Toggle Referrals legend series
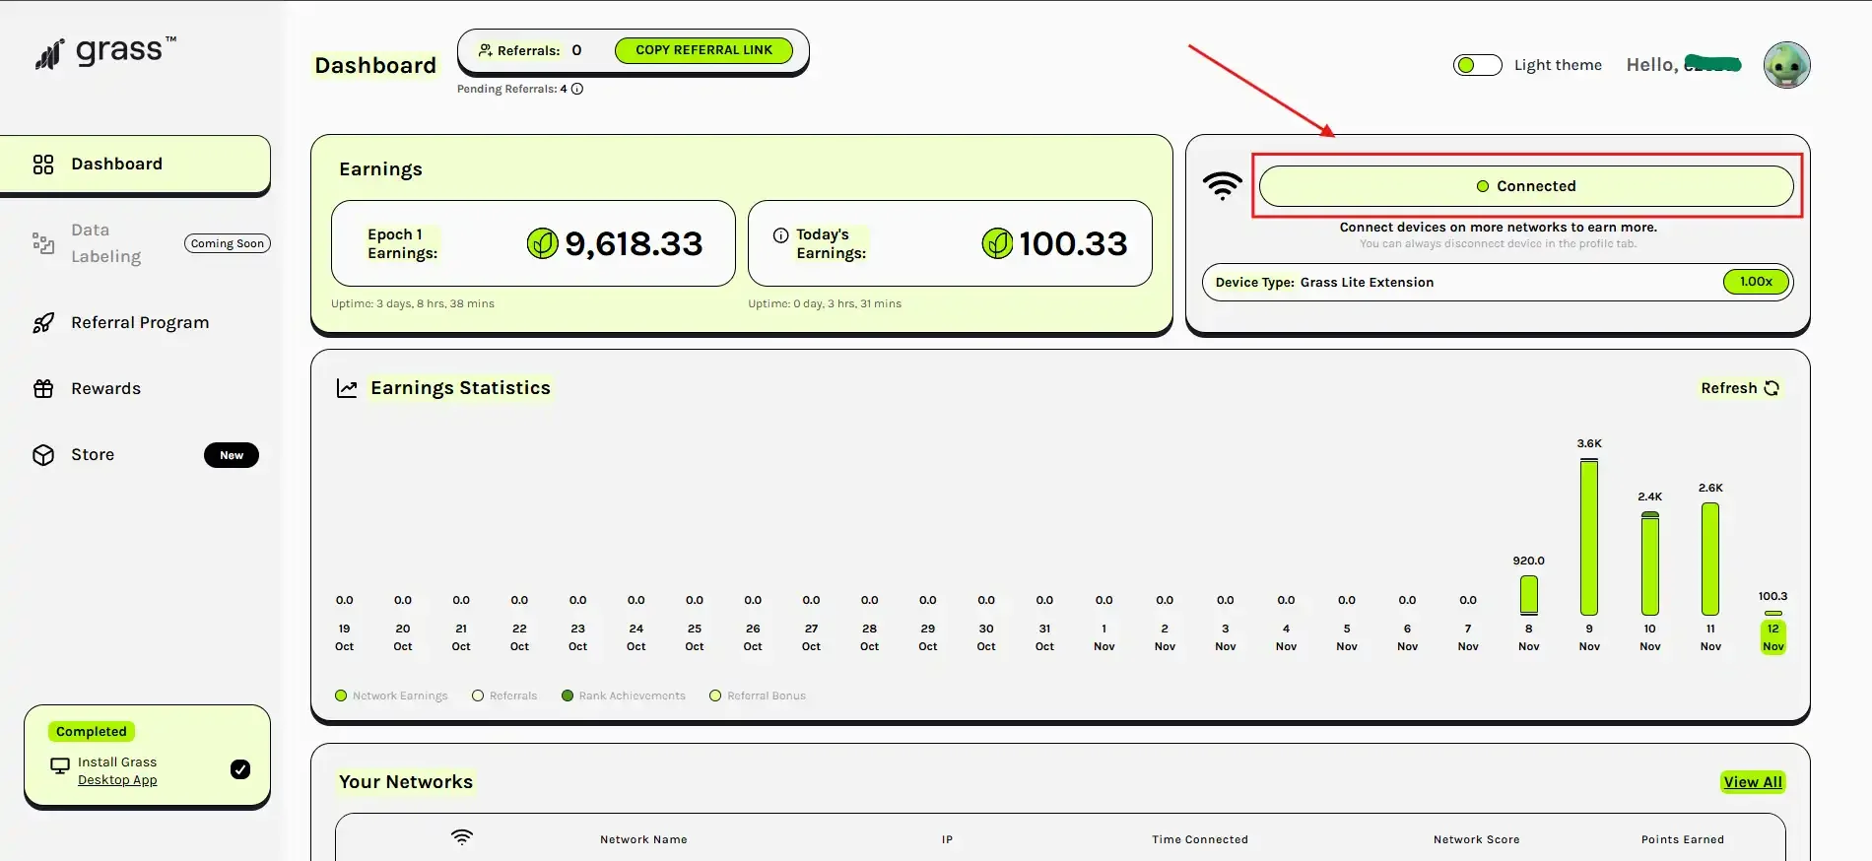Image resolution: width=1872 pixels, height=861 pixels. click(x=504, y=695)
